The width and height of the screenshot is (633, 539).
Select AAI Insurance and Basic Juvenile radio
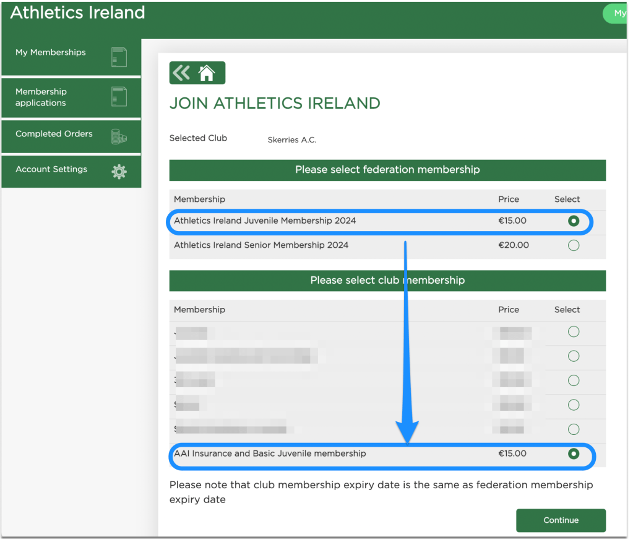pyautogui.click(x=574, y=454)
